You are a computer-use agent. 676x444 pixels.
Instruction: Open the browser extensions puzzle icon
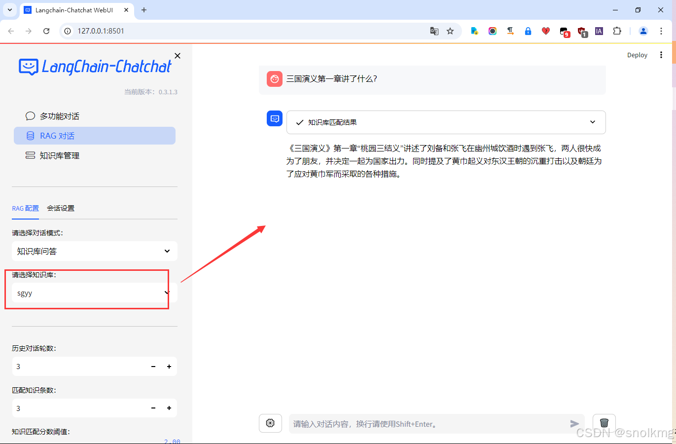[617, 31]
